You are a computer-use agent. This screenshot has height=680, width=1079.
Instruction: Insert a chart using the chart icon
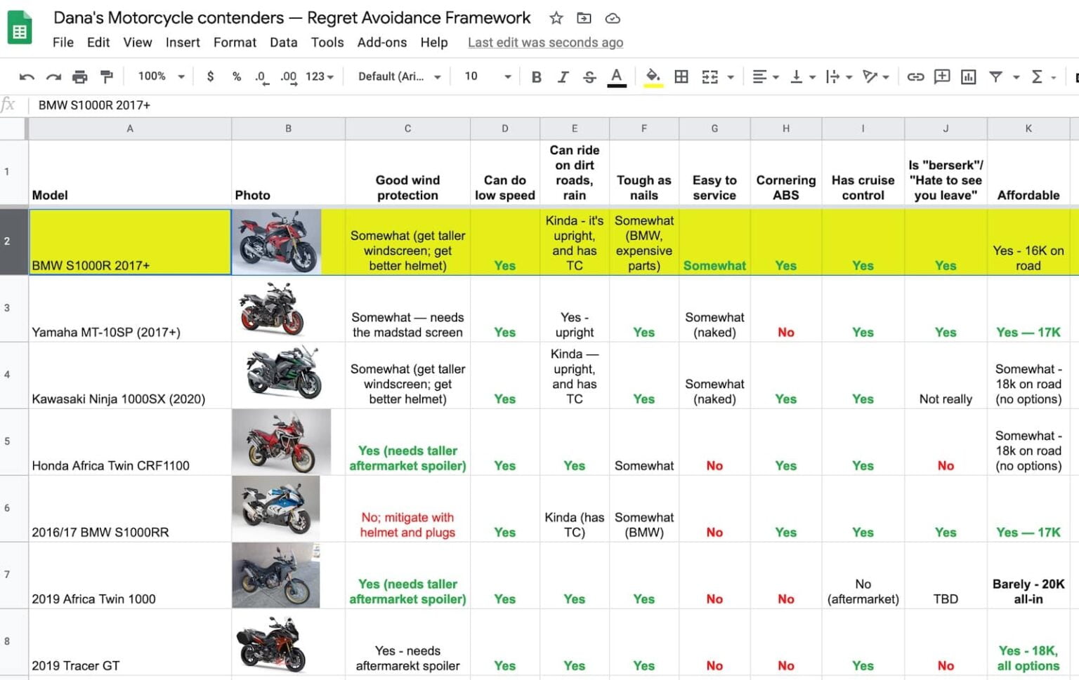(969, 76)
